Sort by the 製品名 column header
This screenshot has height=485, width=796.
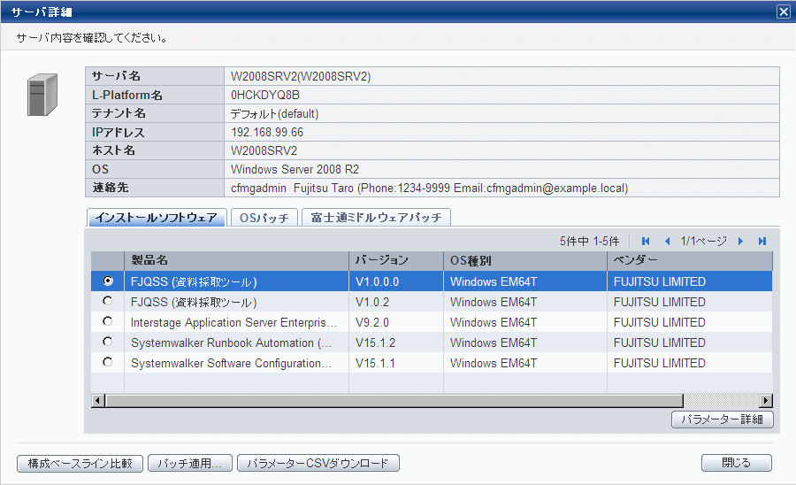pyautogui.click(x=236, y=260)
